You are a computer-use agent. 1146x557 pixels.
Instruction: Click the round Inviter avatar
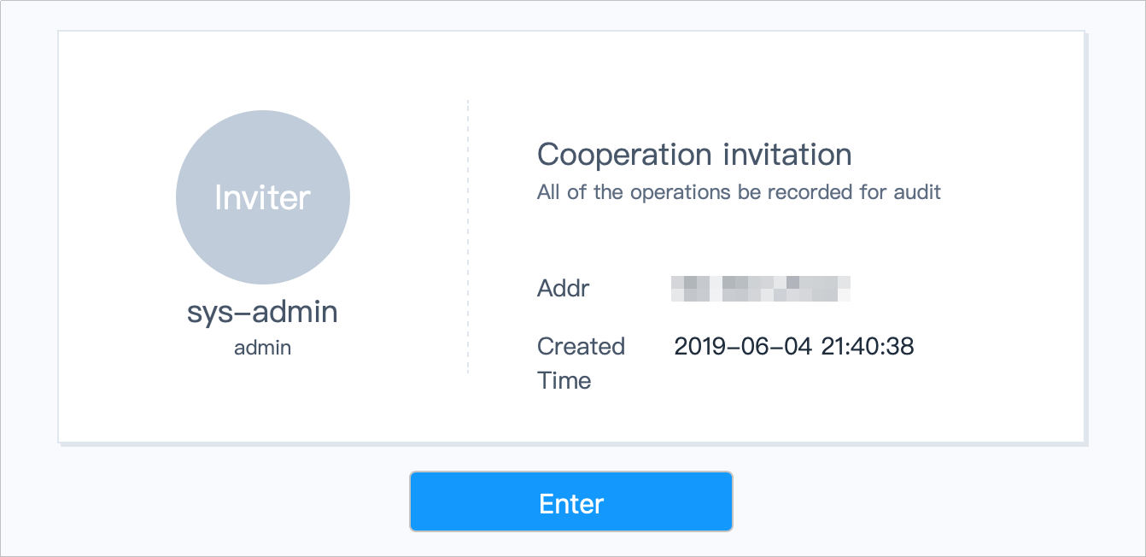coord(263,197)
